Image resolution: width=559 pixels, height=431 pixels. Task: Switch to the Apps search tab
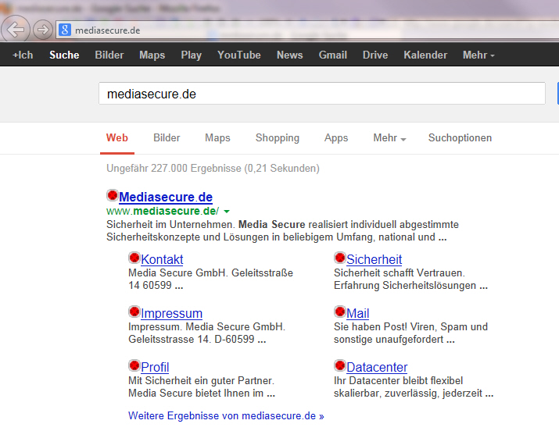336,138
